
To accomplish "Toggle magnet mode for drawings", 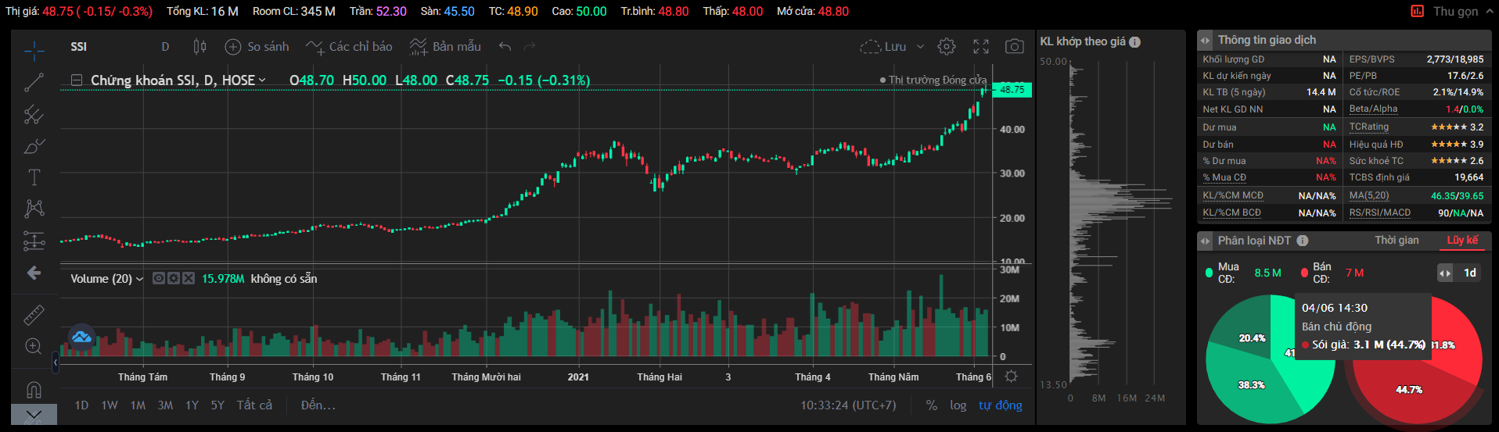I will pyautogui.click(x=34, y=388).
